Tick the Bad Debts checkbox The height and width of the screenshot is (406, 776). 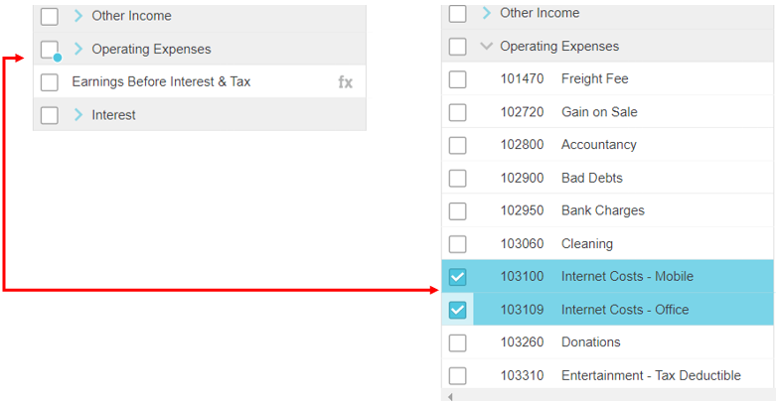(x=457, y=178)
